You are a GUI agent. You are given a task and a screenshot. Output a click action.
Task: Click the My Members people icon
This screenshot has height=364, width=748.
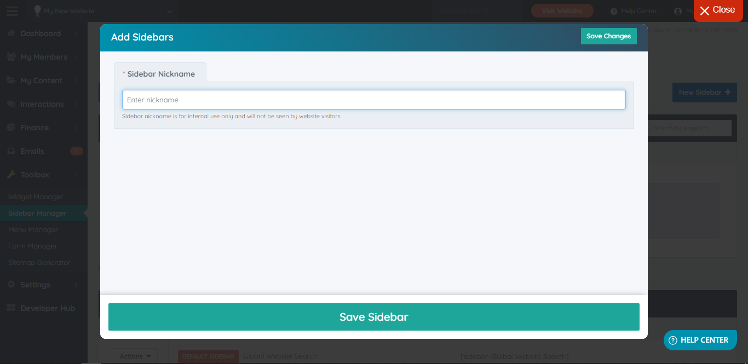coord(11,57)
